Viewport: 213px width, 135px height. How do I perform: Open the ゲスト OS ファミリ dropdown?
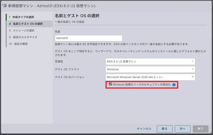click(150, 69)
